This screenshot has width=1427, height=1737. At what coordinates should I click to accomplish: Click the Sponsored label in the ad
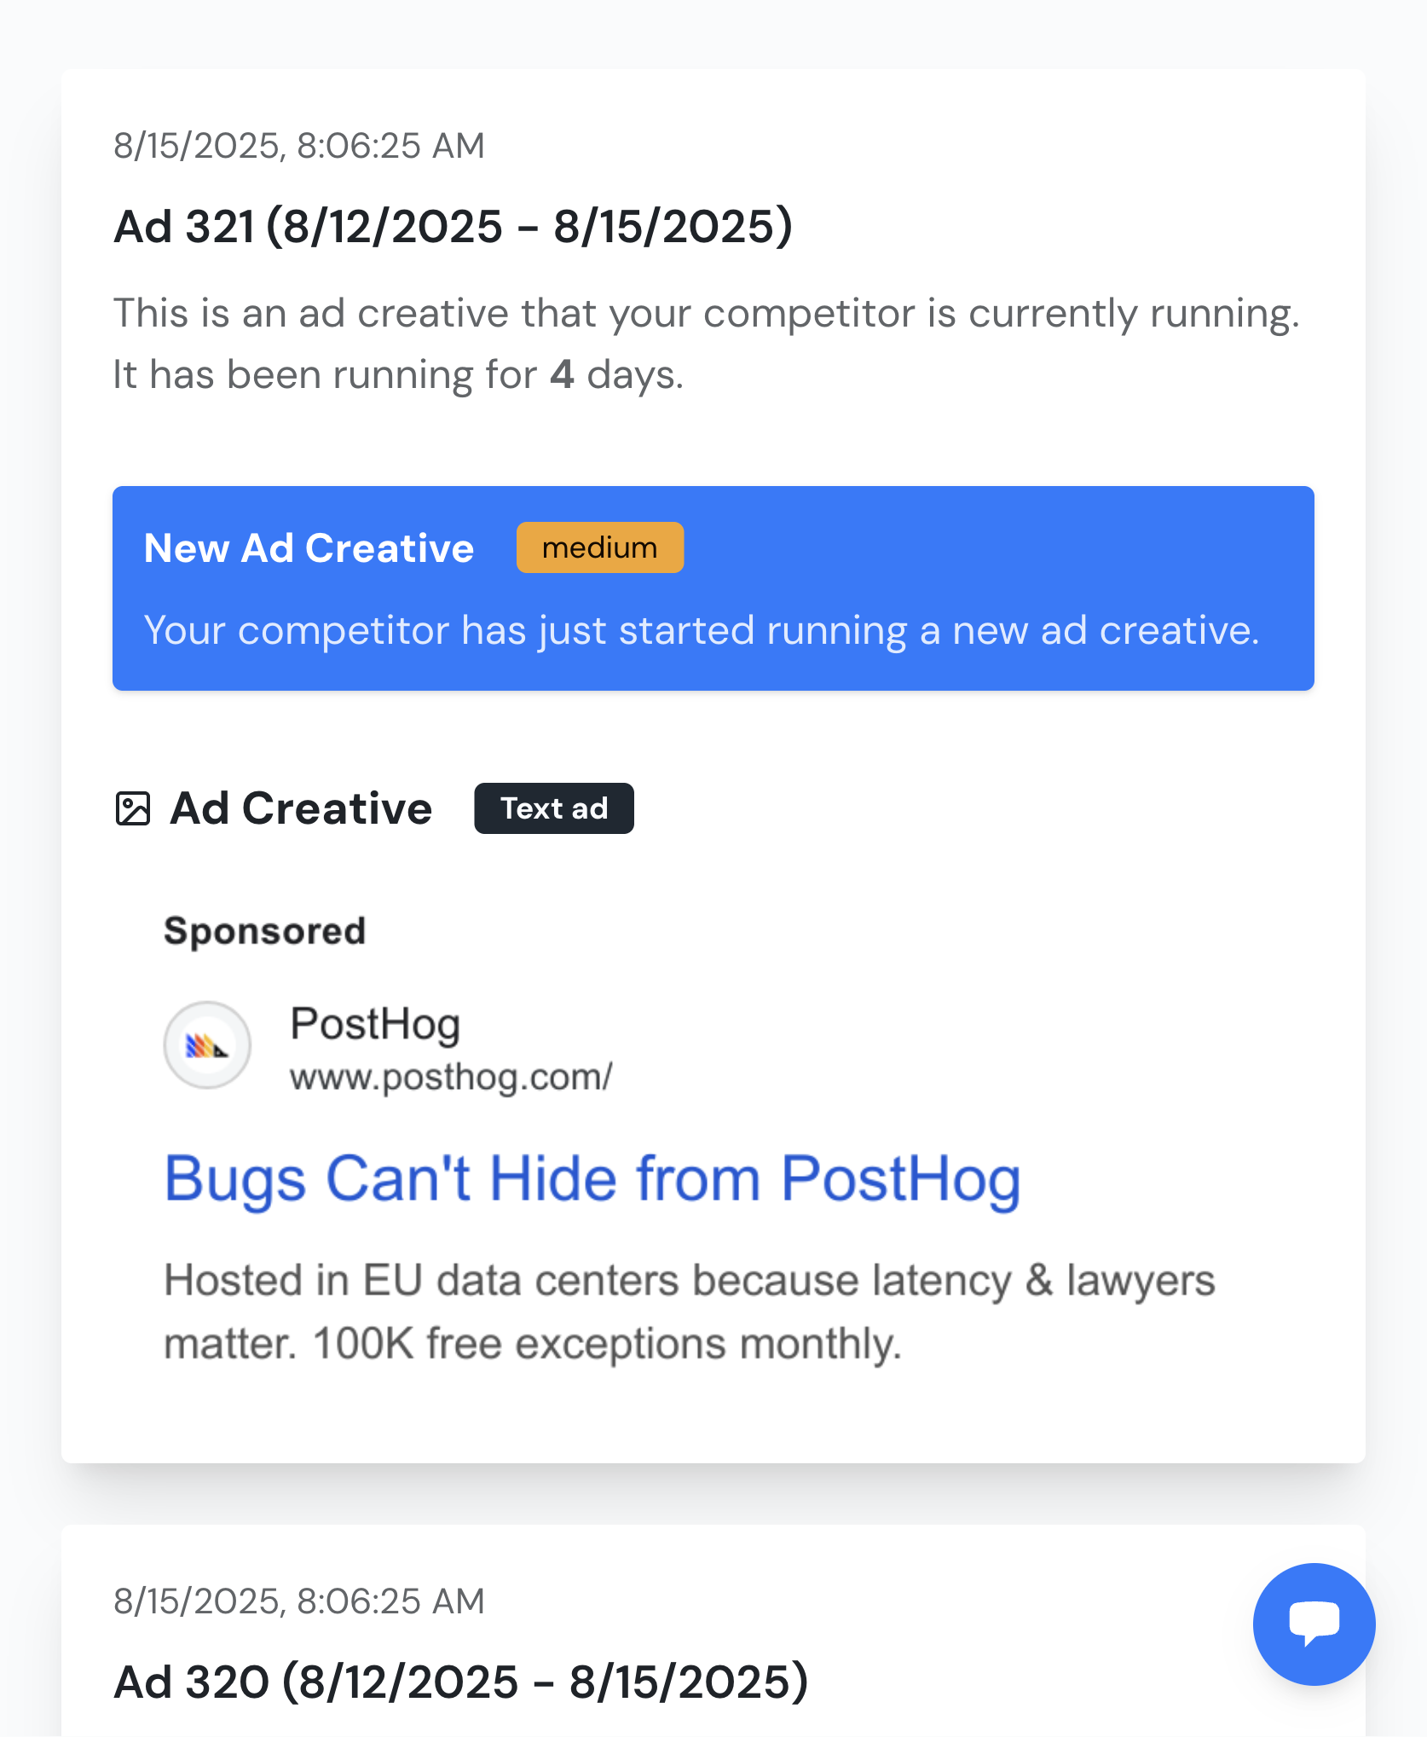pos(264,931)
